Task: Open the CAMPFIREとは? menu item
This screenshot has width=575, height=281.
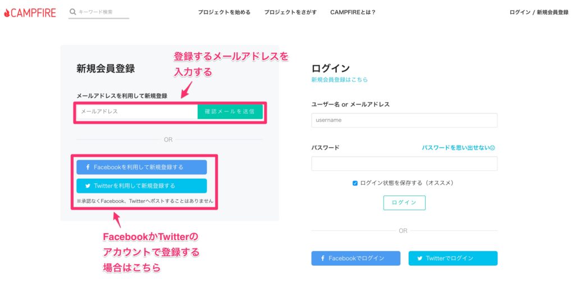Action: [x=353, y=12]
